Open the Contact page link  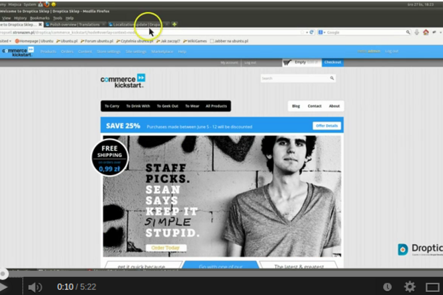(x=314, y=106)
